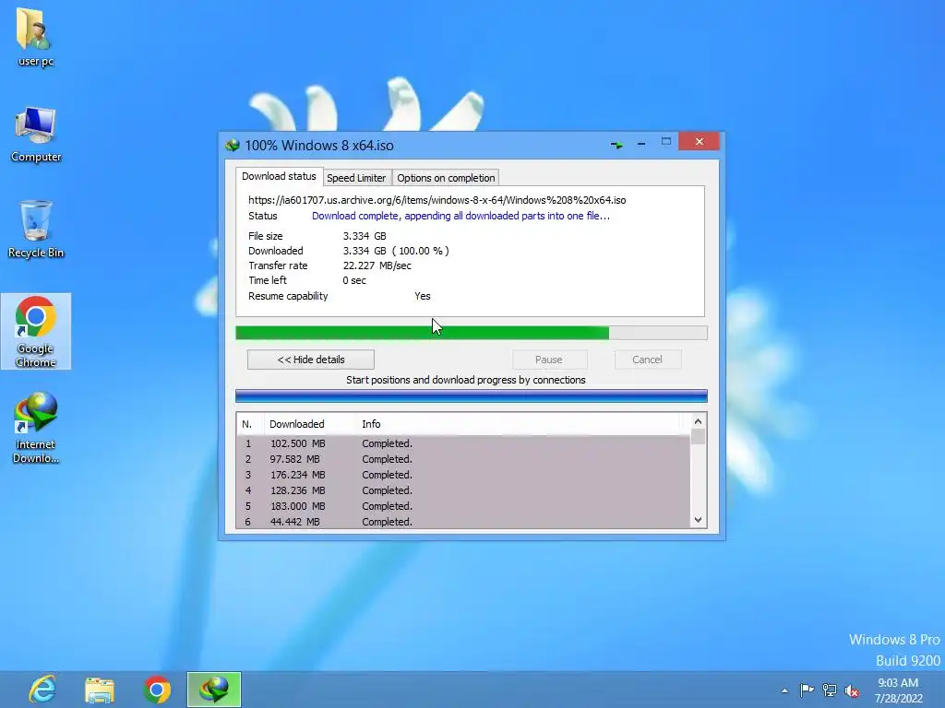Click the Pause button
945x708 pixels.
coord(548,360)
